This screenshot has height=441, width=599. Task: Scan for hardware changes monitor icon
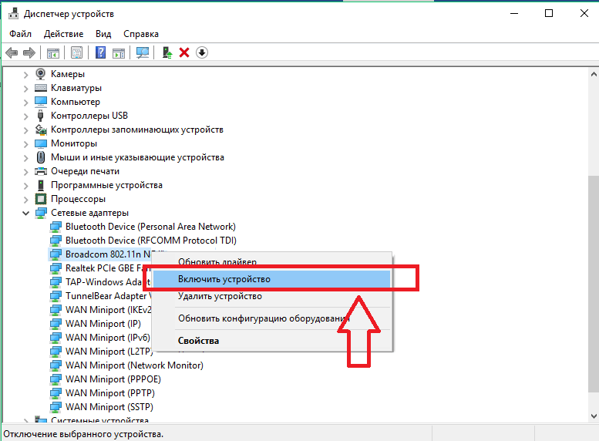coord(143,52)
